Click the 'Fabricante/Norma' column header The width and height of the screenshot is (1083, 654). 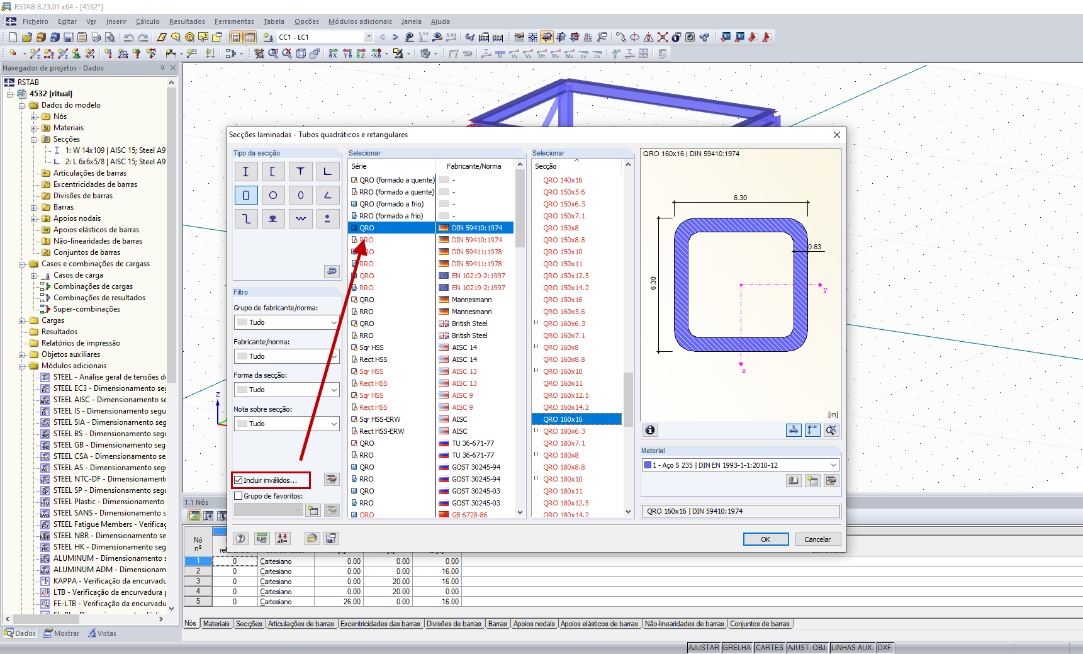pos(474,166)
